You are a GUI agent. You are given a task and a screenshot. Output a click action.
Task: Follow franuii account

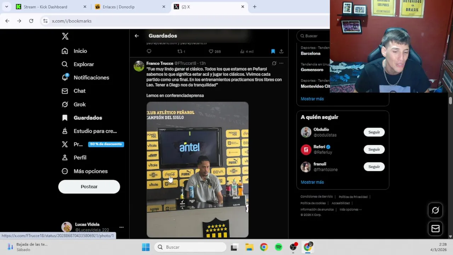pyautogui.click(x=374, y=167)
